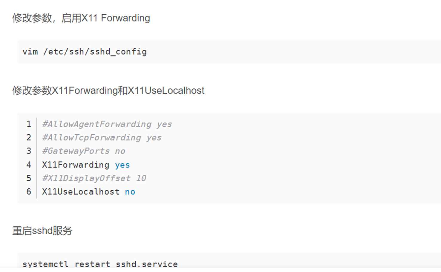This screenshot has height=272, width=441.
Task: Click the #AllowAgentForwarding yes comment line
Action: point(107,124)
